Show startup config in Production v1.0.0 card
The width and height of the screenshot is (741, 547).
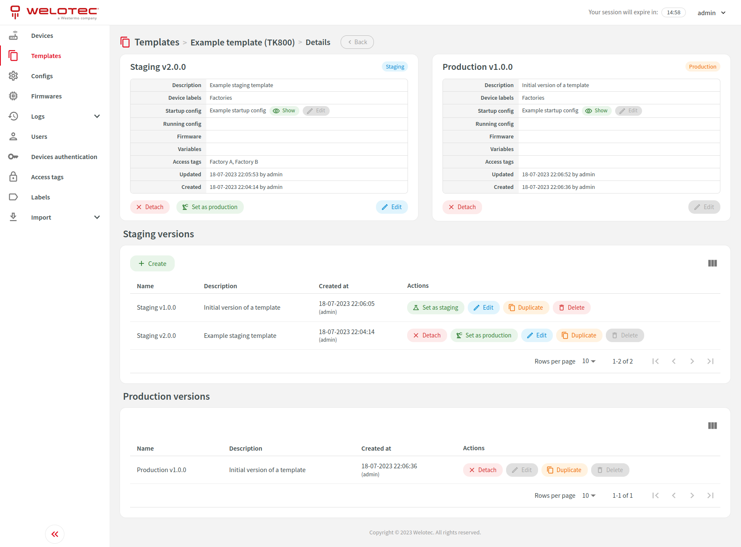click(597, 111)
